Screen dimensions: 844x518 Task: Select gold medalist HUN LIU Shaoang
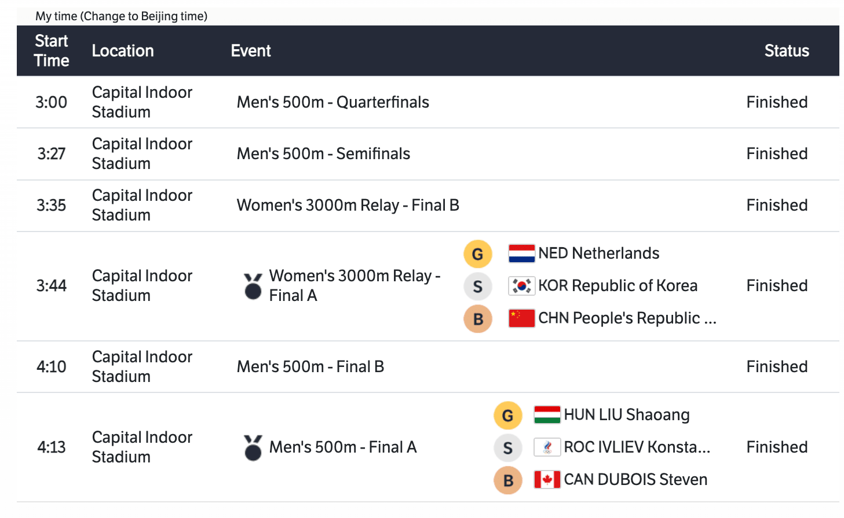[x=626, y=415]
